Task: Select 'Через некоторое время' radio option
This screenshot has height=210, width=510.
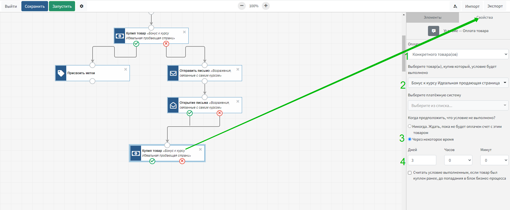Action: (x=410, y=139)
